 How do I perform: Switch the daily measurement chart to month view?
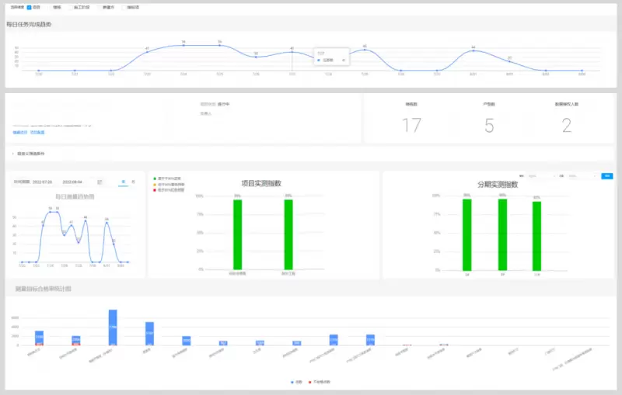coord(134,182)
